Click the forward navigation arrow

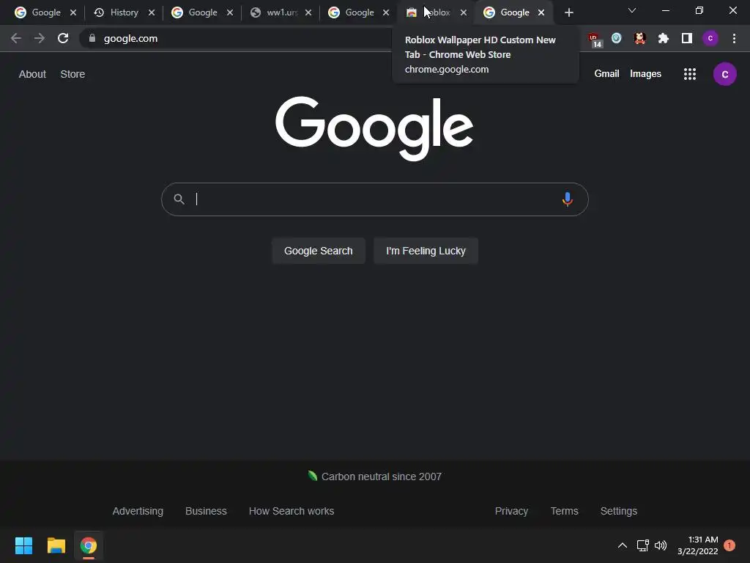click(40, 38)
